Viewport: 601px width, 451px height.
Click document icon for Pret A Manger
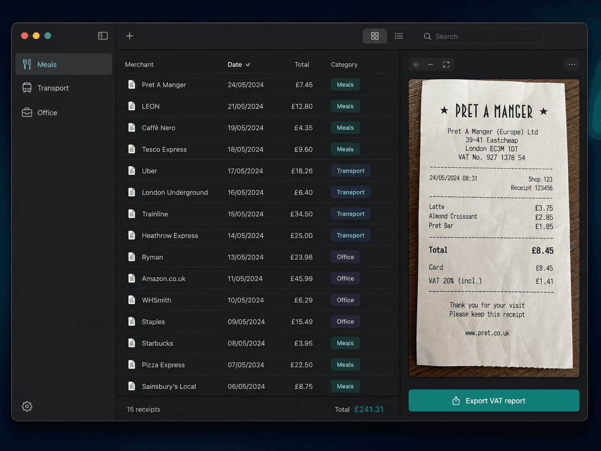[132, 85]
